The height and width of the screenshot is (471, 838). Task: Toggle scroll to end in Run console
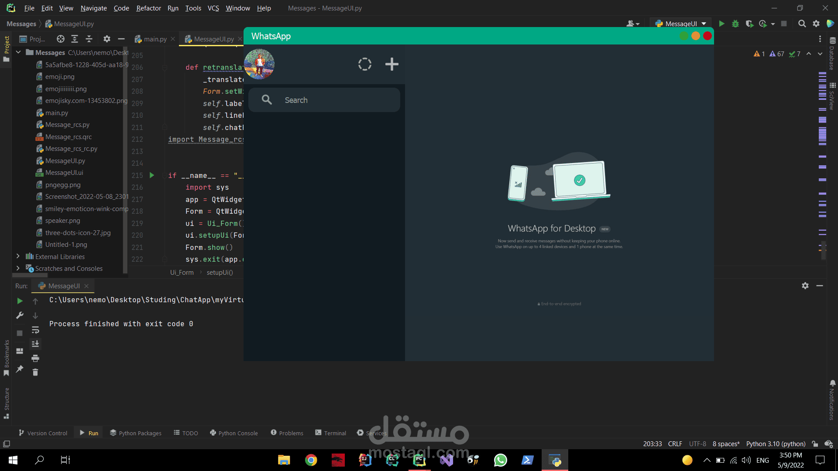(35, 344)
